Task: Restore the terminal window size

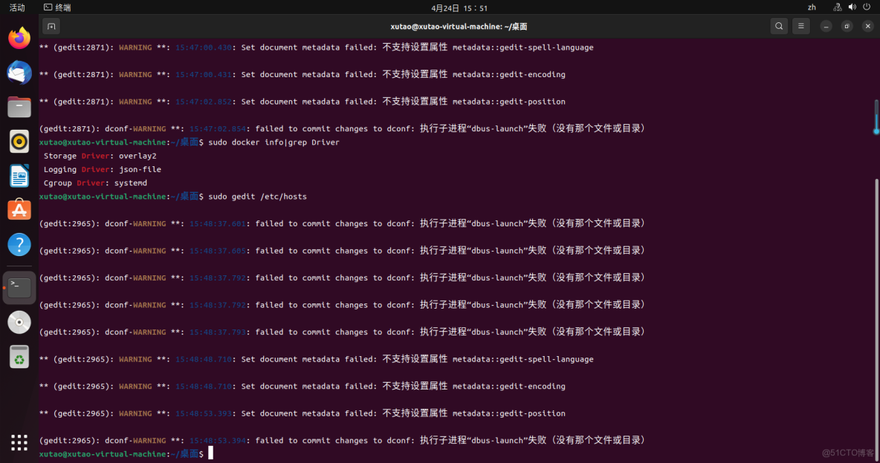Action: click(x=847, y=27)
